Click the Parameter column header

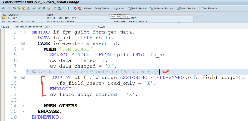click(x=26, y=15)
